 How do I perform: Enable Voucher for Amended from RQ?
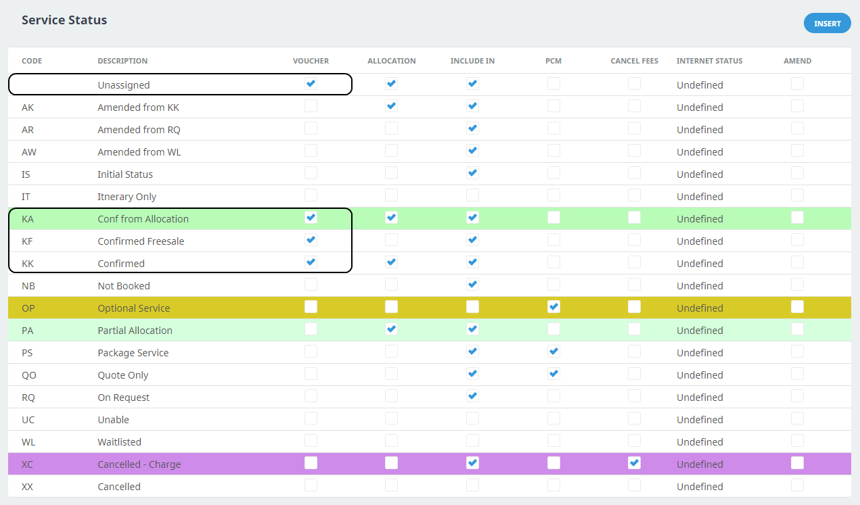click(x=311, y=128)
